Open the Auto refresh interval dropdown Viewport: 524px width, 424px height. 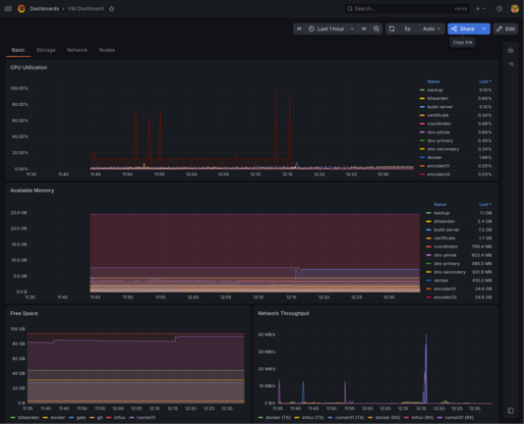[x=432, y=28]
